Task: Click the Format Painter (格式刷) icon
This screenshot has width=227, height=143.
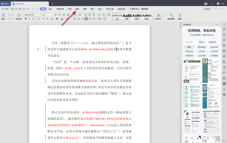Action: tap(19, 15)
